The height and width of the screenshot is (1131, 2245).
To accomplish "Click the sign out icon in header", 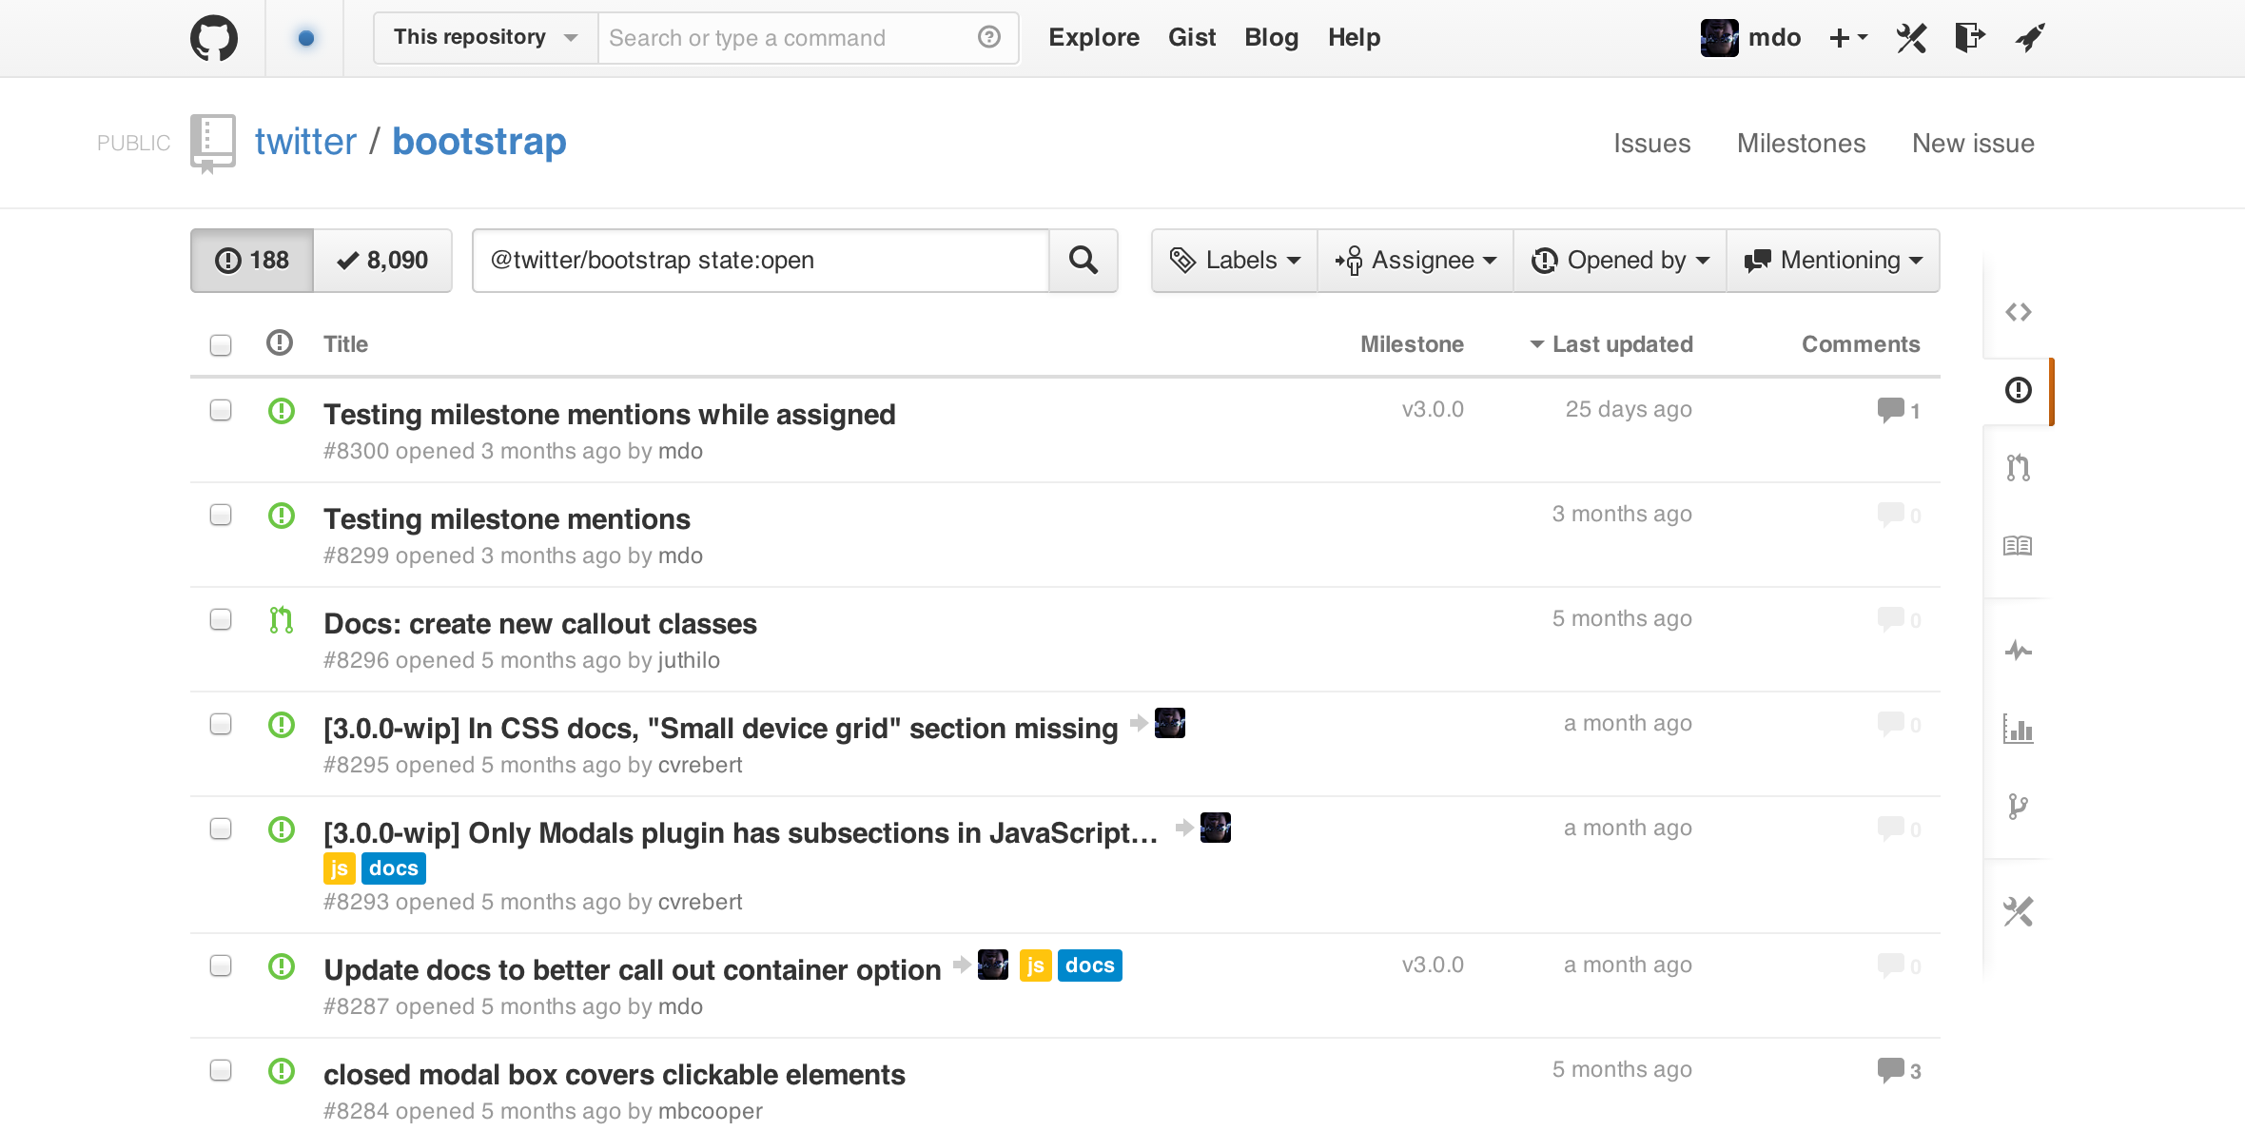I will point(1969,37).
